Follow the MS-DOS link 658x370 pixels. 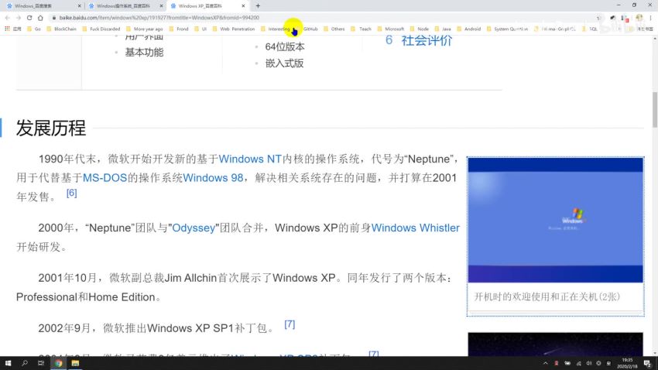tap(105, 178)
